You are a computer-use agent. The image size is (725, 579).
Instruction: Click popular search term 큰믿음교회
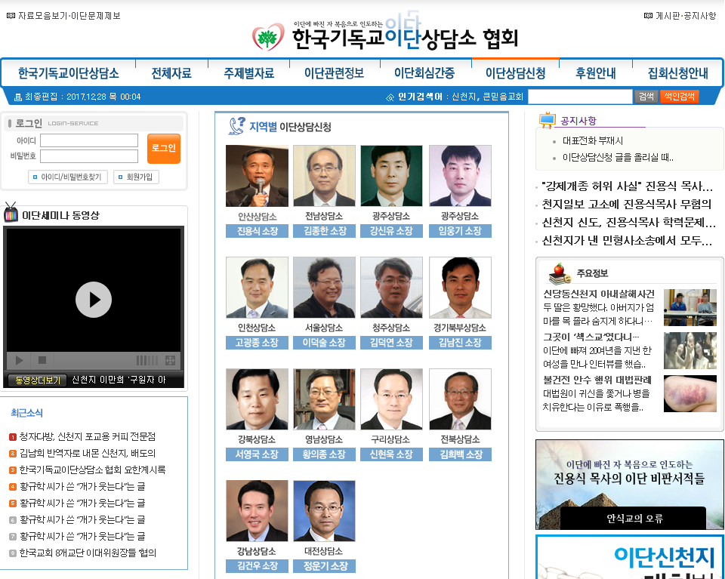coord(503,97)
